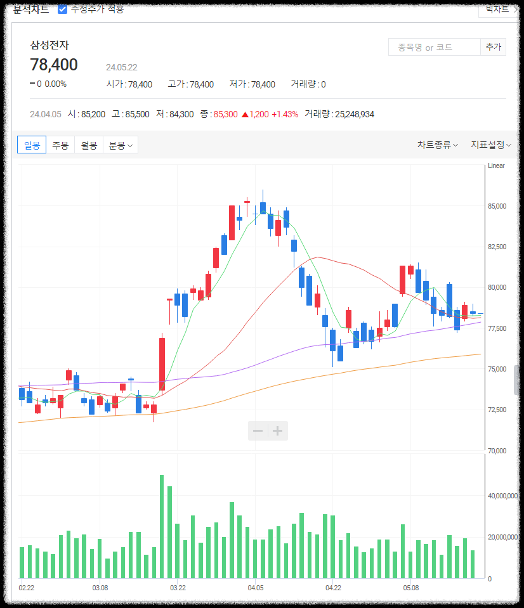Viewport: 524px width, 608px height.
Task: Click the 시가:78,400 value
Action: pos(129,84)
